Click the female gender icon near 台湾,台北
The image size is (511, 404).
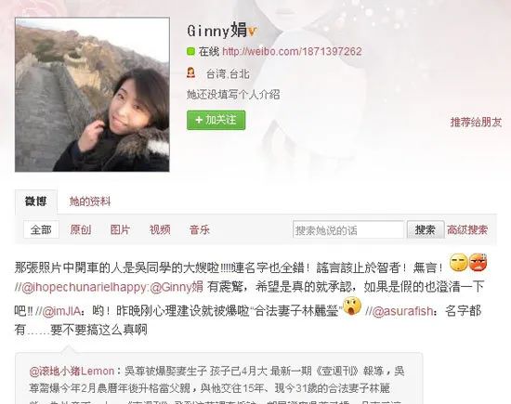[x=191, y=72]
